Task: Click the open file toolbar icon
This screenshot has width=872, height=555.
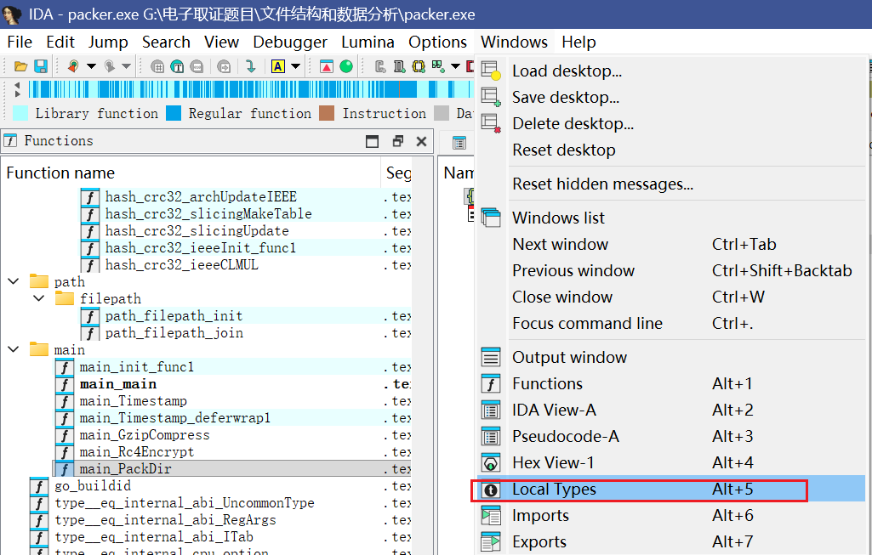Action: 20,66
